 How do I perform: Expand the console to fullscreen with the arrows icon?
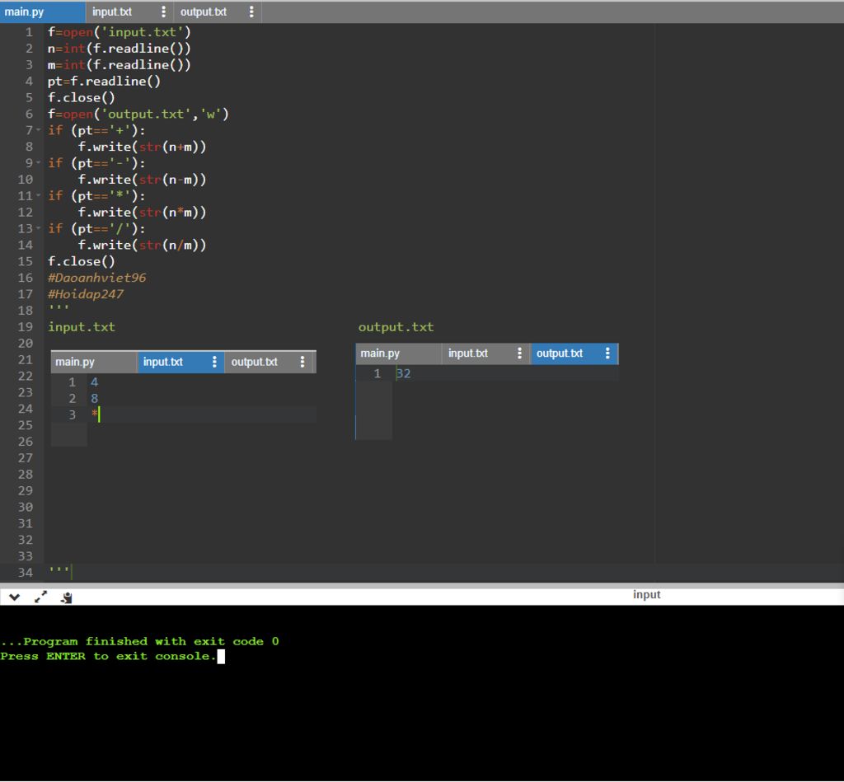tap(41, 597)
